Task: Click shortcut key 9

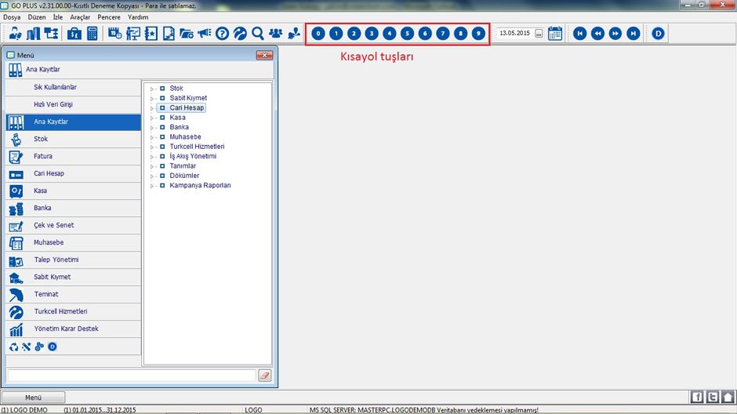Action: (478, 34)
